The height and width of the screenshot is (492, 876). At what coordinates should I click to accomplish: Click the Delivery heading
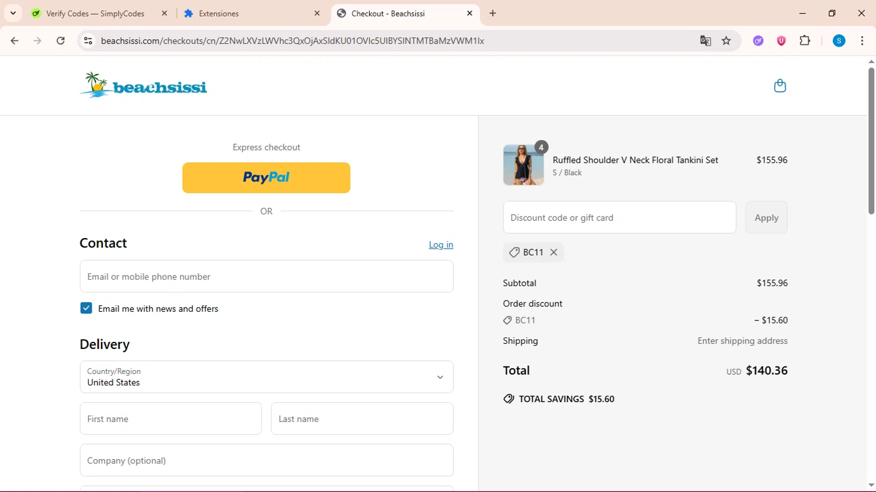click(105, 344)
